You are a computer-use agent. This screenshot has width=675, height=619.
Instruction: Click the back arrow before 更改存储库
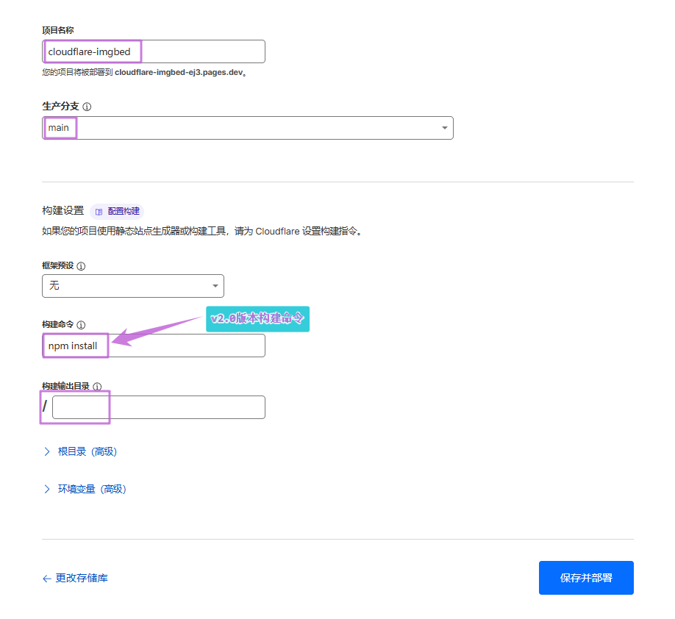[46, 578]
